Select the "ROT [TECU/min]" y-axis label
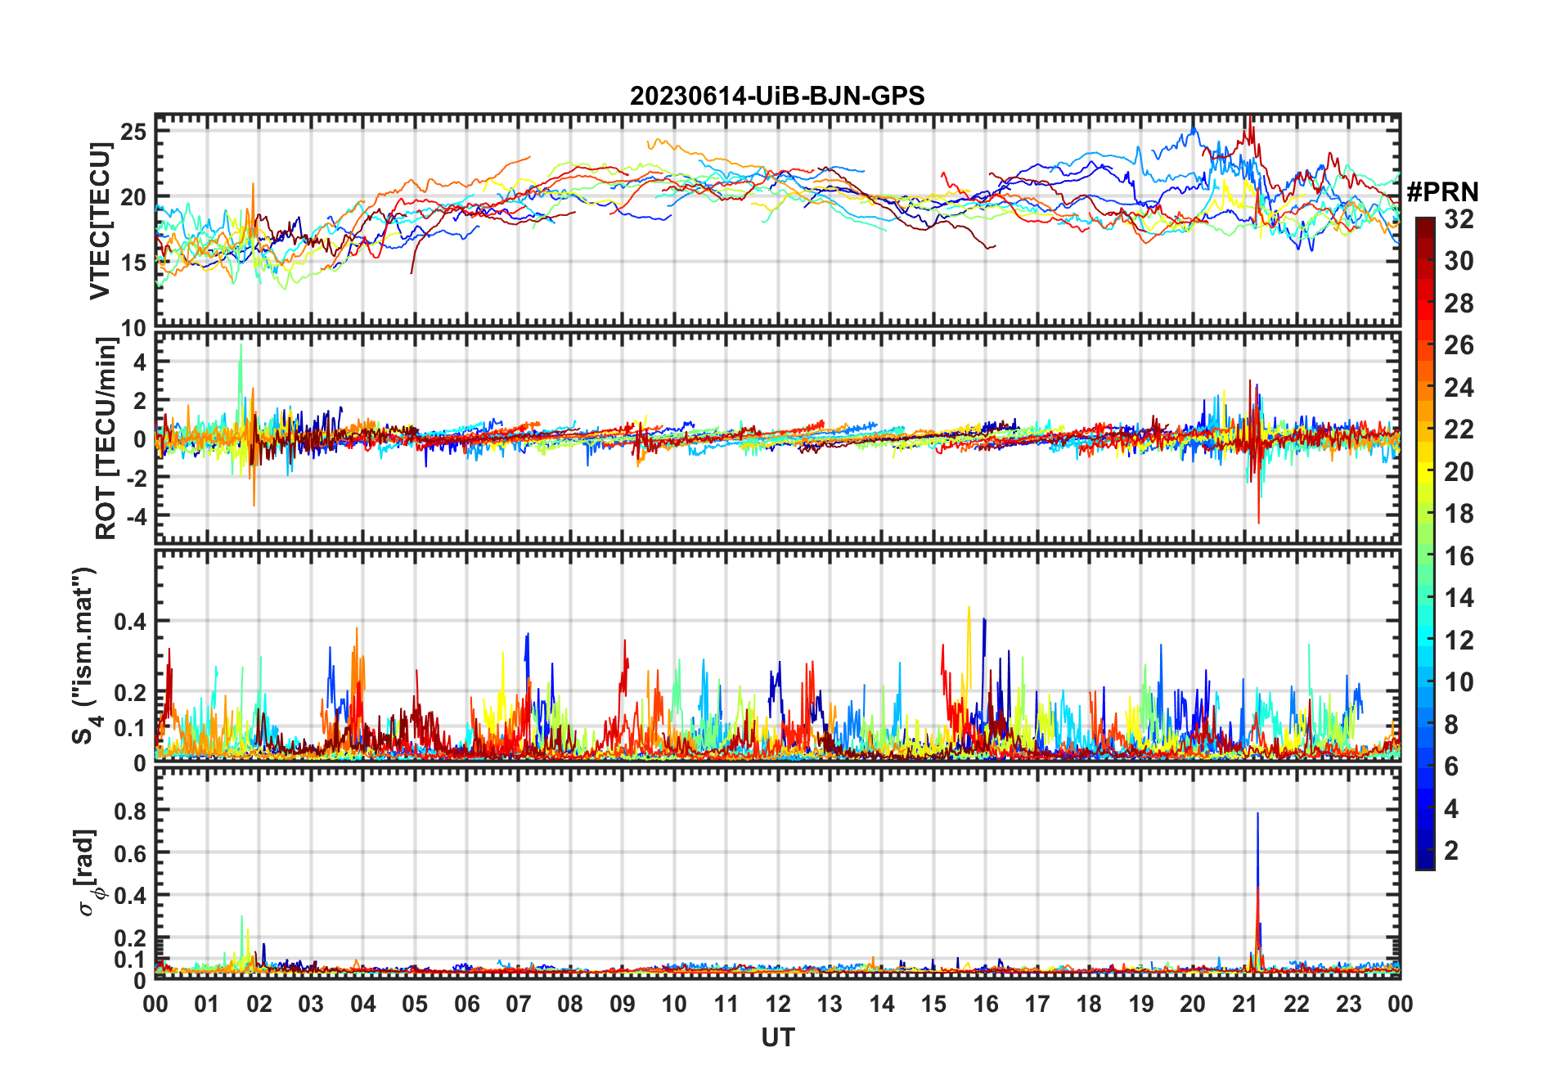 [106, 438]
